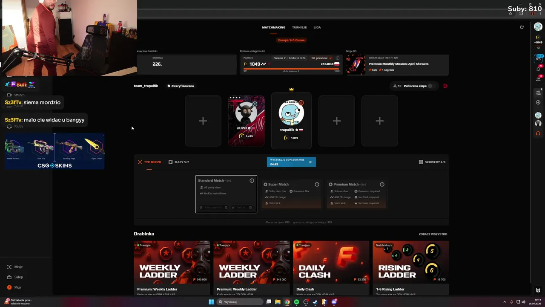The width and height of the screenshot is (545, 307).
Task: Click Europe 5v5 Queue button
Action: (291, 40)
